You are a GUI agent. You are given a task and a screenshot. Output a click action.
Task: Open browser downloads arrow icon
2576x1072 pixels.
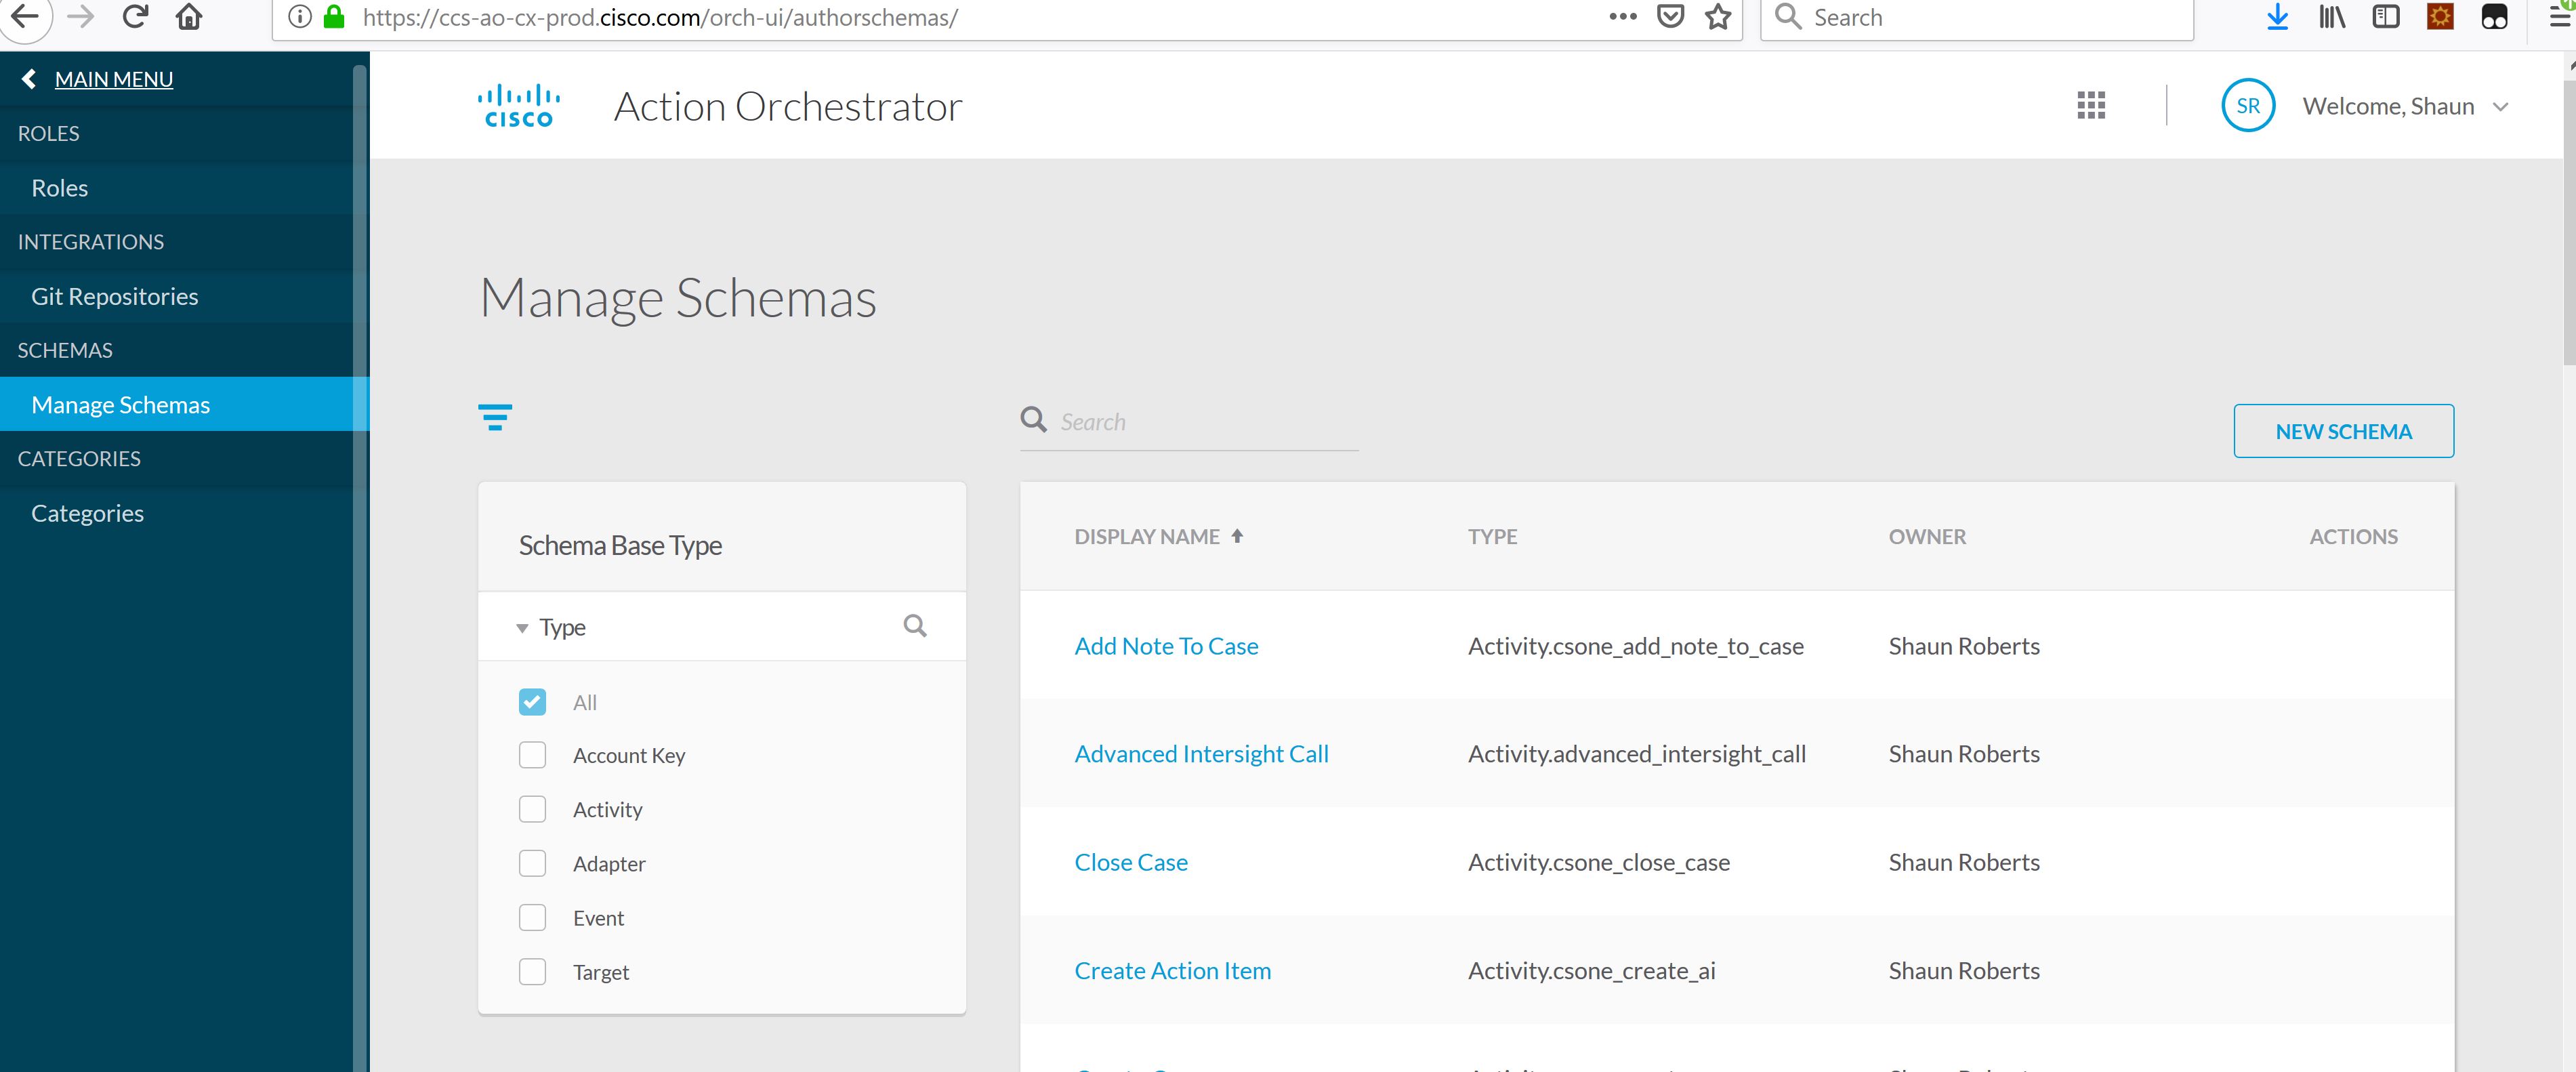(2277, 16)
